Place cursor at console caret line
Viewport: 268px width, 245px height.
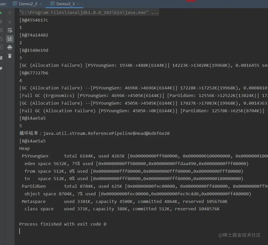[20, 231]
